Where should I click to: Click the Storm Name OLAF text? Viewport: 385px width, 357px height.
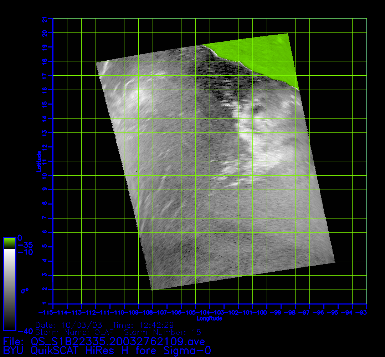76,332
